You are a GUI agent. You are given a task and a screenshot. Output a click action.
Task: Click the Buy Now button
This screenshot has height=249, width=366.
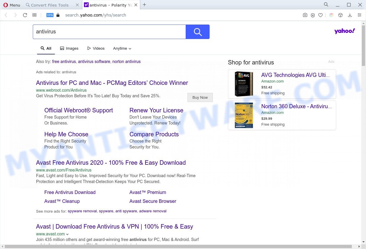click(x=200, y=97)
